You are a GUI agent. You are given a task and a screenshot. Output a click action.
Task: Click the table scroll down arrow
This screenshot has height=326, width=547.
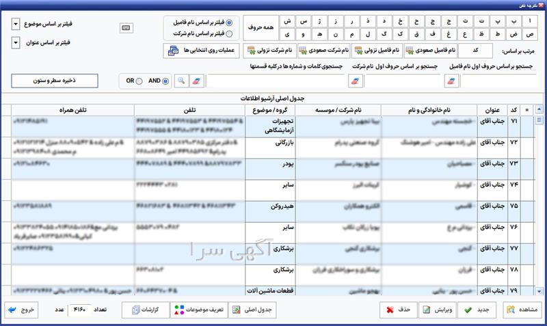coord(539,291)
